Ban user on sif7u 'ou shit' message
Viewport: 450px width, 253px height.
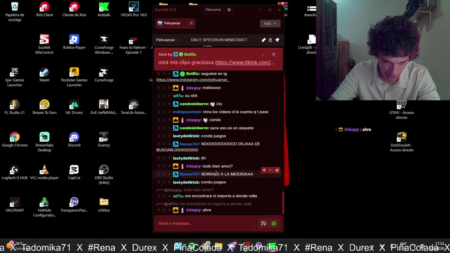(x=159, y=96)
